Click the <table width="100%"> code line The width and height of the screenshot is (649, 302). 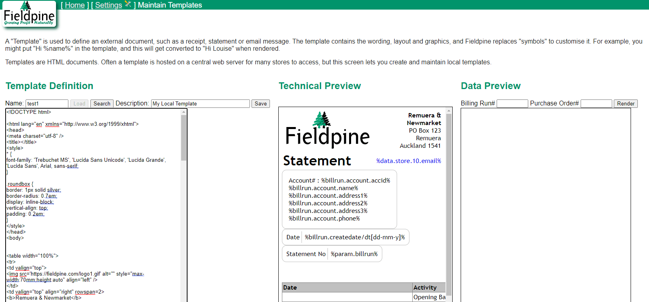(32, 256)
